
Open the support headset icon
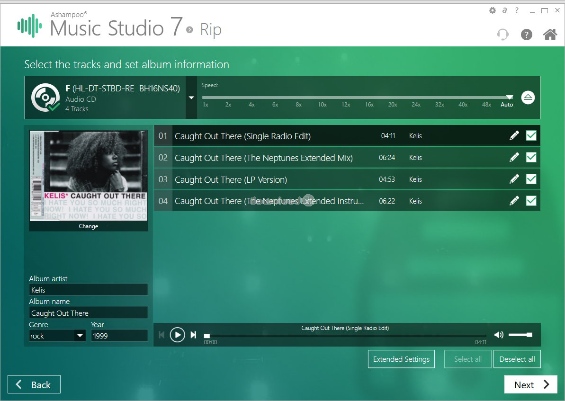[x=502, y=35]
